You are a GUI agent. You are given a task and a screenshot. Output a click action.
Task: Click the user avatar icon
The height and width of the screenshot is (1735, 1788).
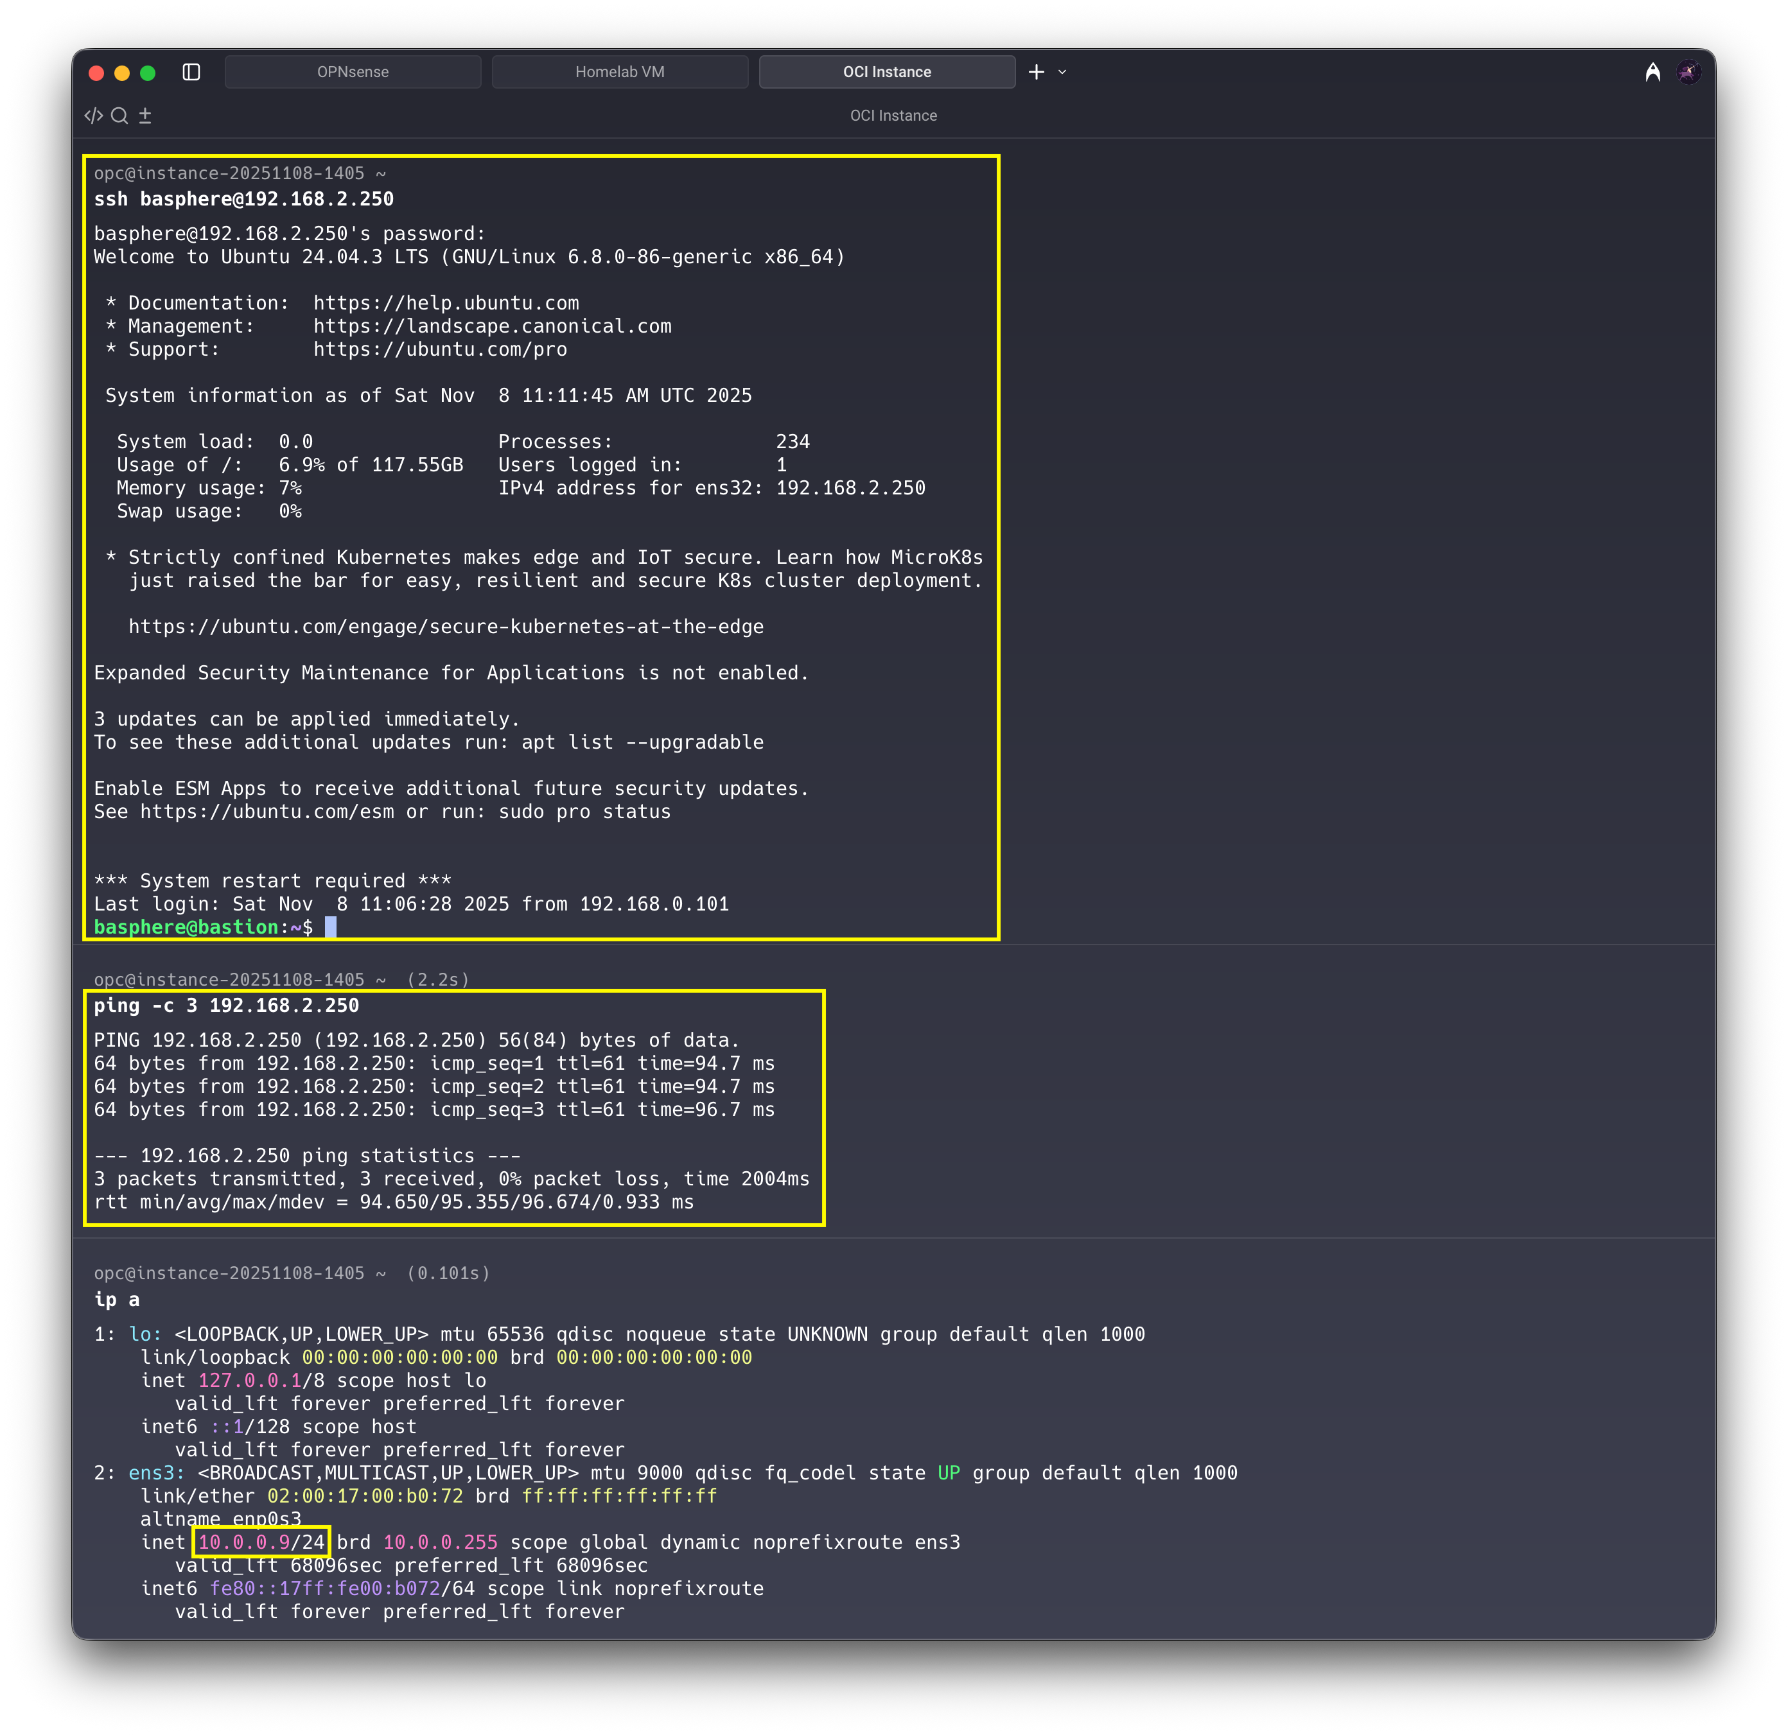[1688, 72]
